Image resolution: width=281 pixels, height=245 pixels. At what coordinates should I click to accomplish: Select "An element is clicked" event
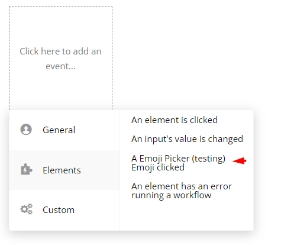point(175,120)
